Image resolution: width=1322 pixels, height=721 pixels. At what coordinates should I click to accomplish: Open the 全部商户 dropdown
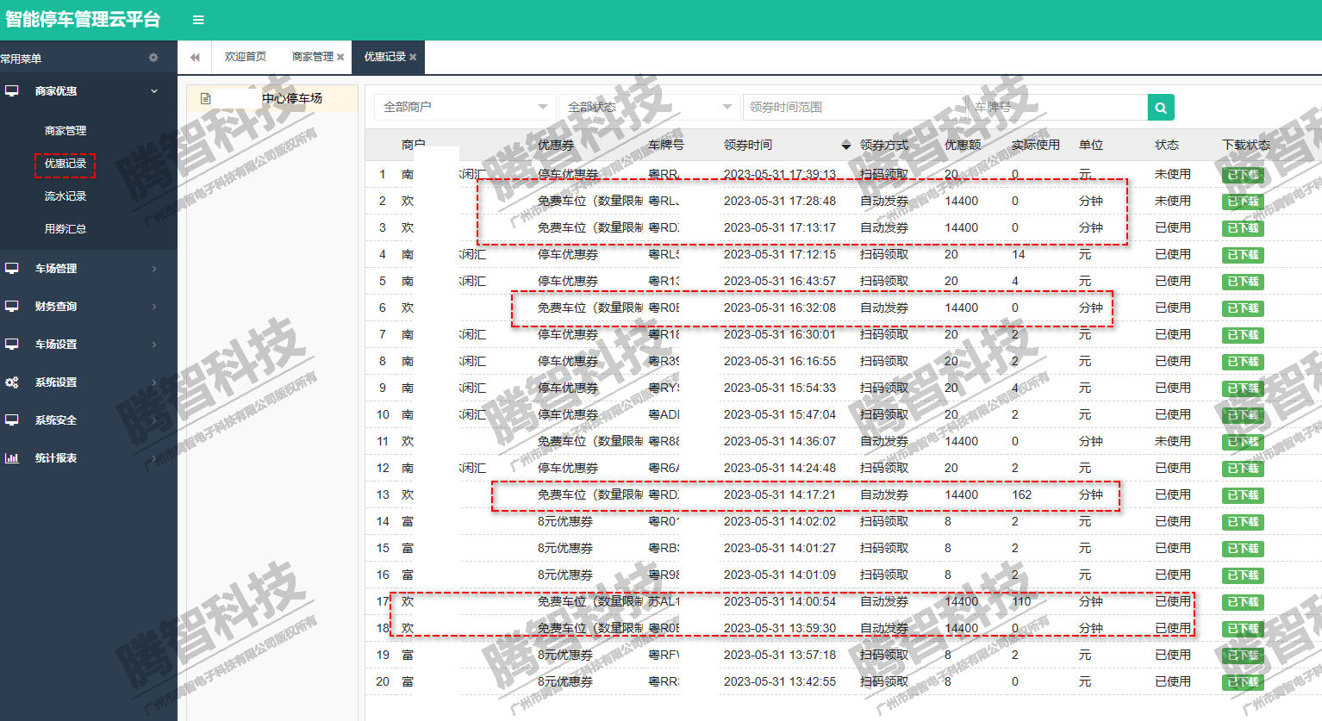[465, 108]
